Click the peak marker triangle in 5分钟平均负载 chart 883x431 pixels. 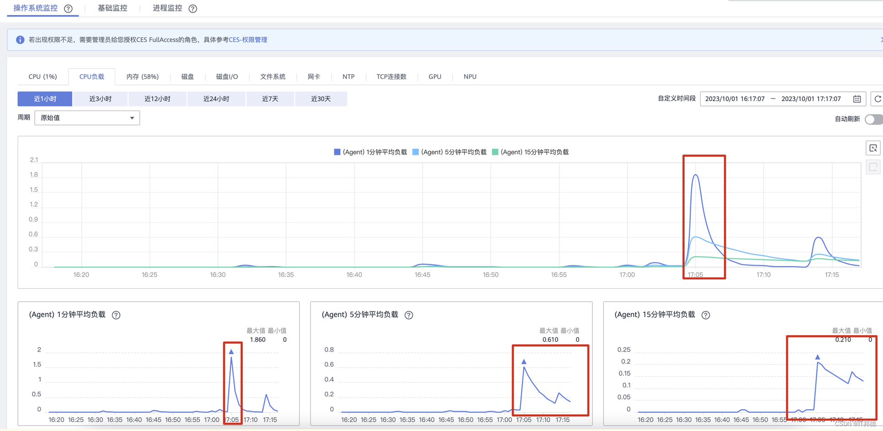(524, 362)
